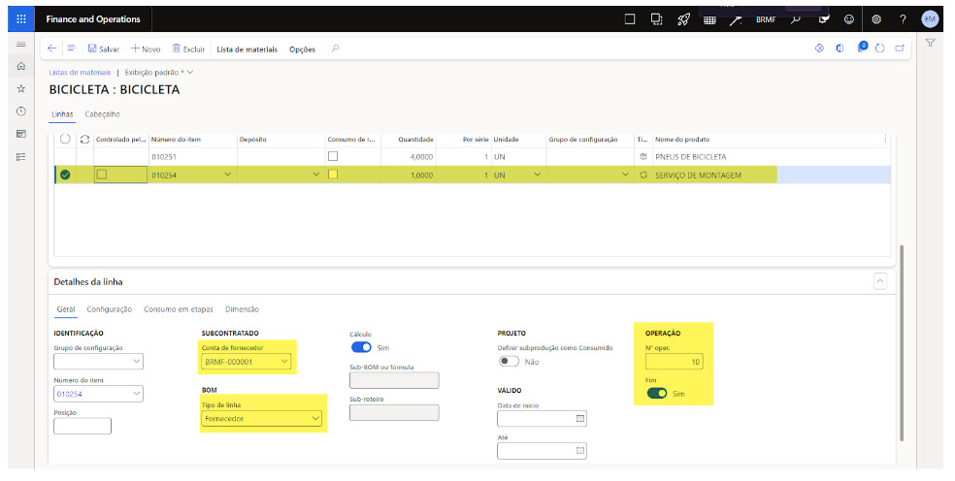Open Recent clock icon in sidebar
This screenshot has width=955, height=481.
tap(20, 112)
